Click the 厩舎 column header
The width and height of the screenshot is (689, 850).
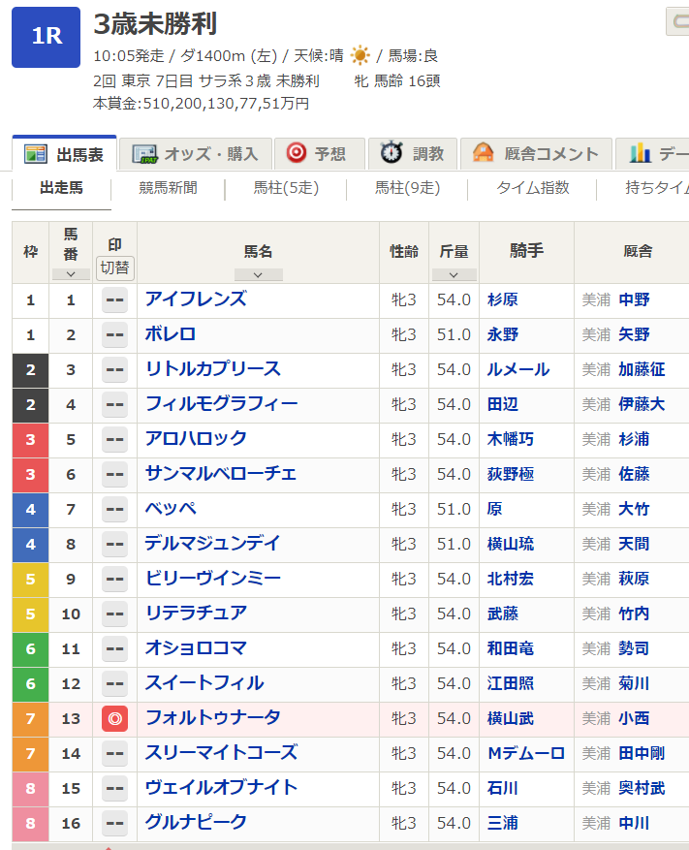tap(638, 252)
